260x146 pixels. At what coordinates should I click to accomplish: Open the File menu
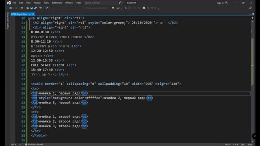click(14, 3)
